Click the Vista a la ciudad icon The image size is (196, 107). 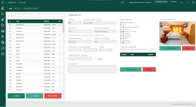123,32
